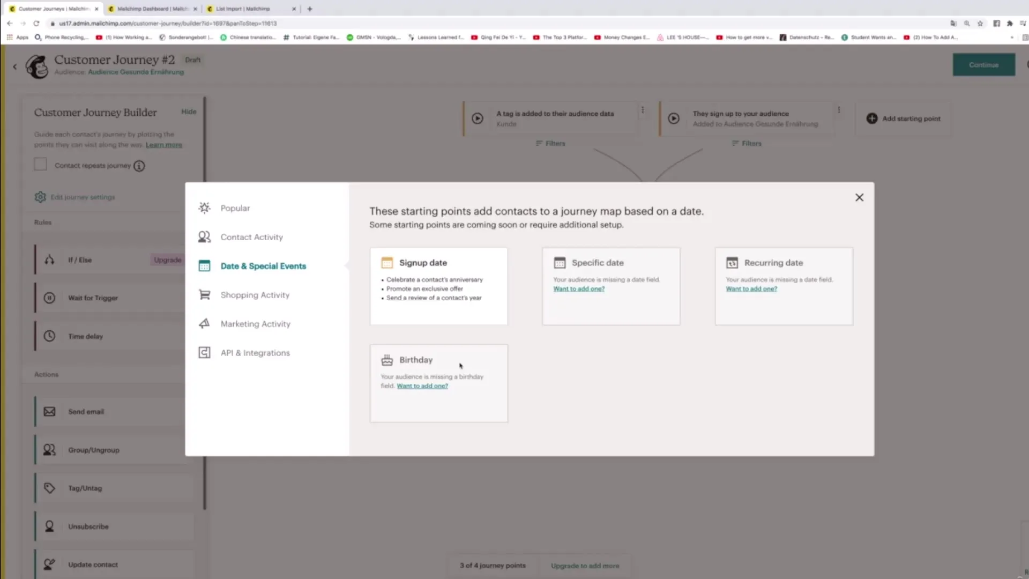Click the Birthday cake icon
The height and width of the screenshot is (579, 1029).
[x=387, y=360]
